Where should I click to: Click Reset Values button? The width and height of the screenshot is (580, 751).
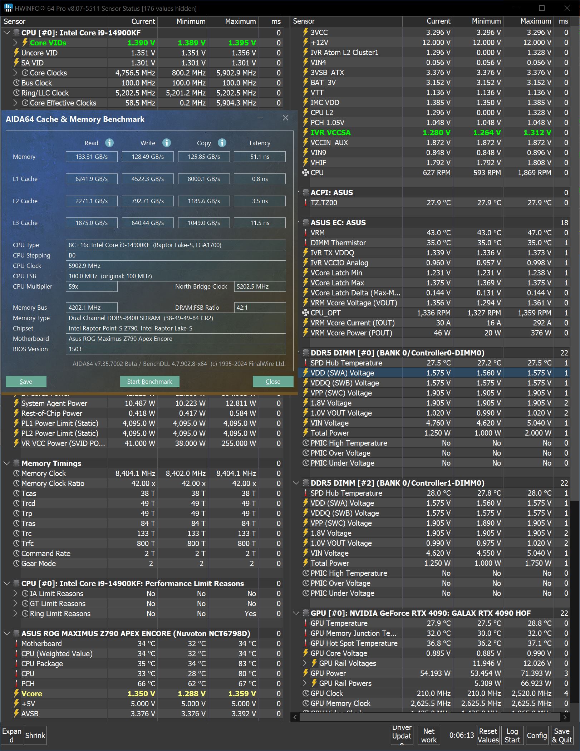tap(488, 736)
